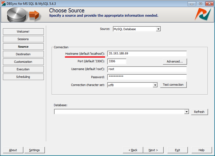Click the database disk icon in header
The image size is (215, 156).
click(17, 15)
